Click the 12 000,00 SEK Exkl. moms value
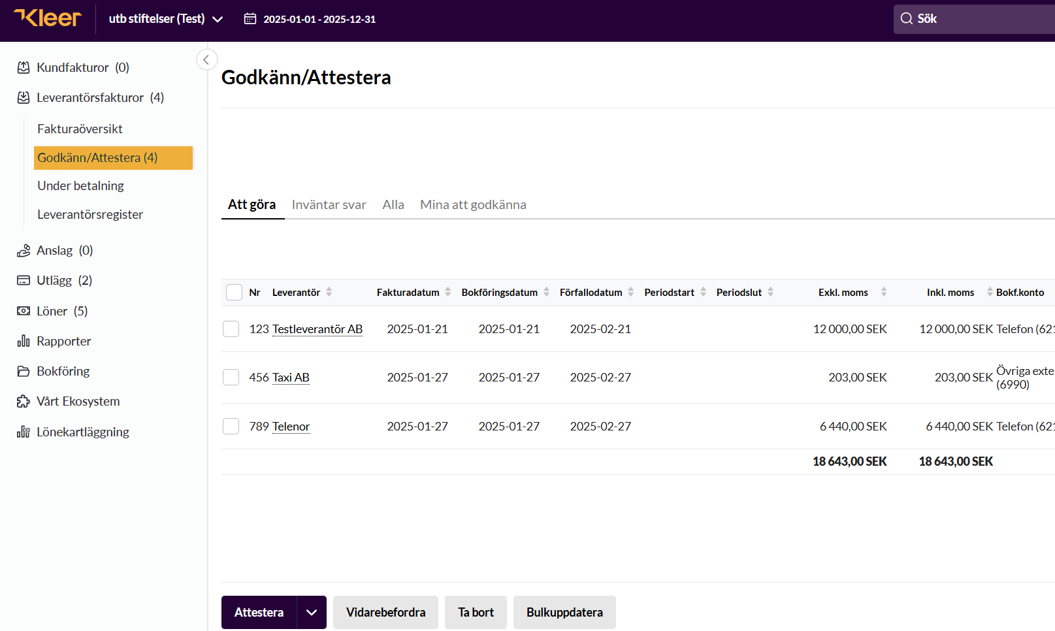1055x631 pixels. (850, 329)
